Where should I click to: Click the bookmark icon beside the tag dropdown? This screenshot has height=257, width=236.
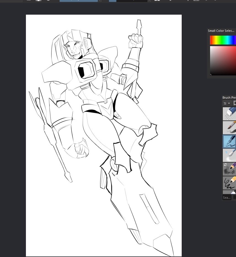click(x=235, y=103)
